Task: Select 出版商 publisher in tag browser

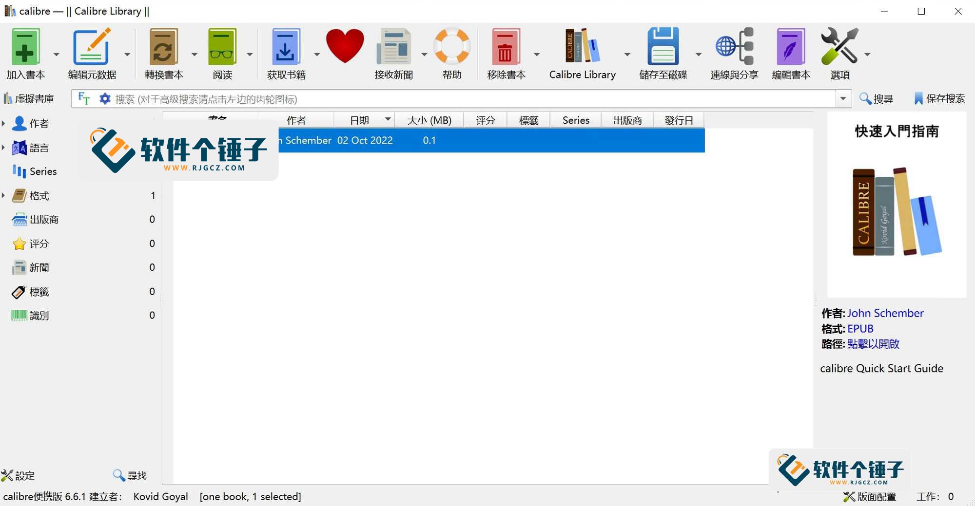Action: point(44,220)
